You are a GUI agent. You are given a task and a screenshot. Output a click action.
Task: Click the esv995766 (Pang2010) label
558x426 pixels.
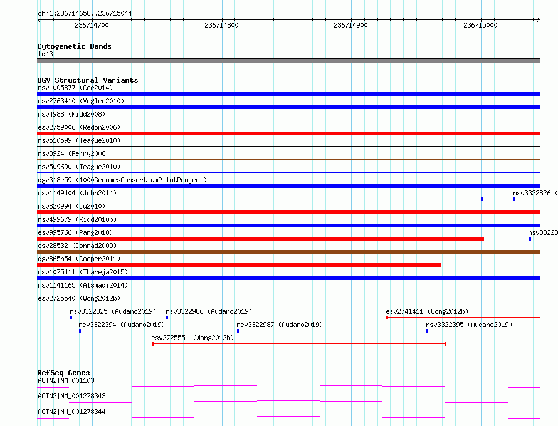tap(75, 232)
